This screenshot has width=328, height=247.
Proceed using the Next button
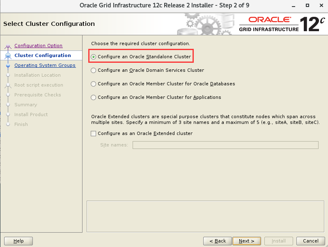coord(247,241)
